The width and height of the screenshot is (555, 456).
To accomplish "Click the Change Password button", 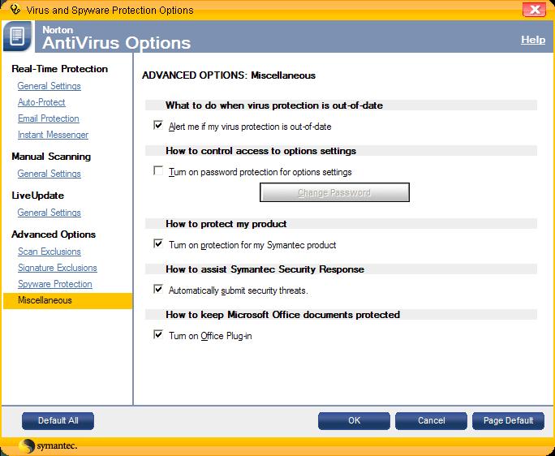I will [334, 192].
